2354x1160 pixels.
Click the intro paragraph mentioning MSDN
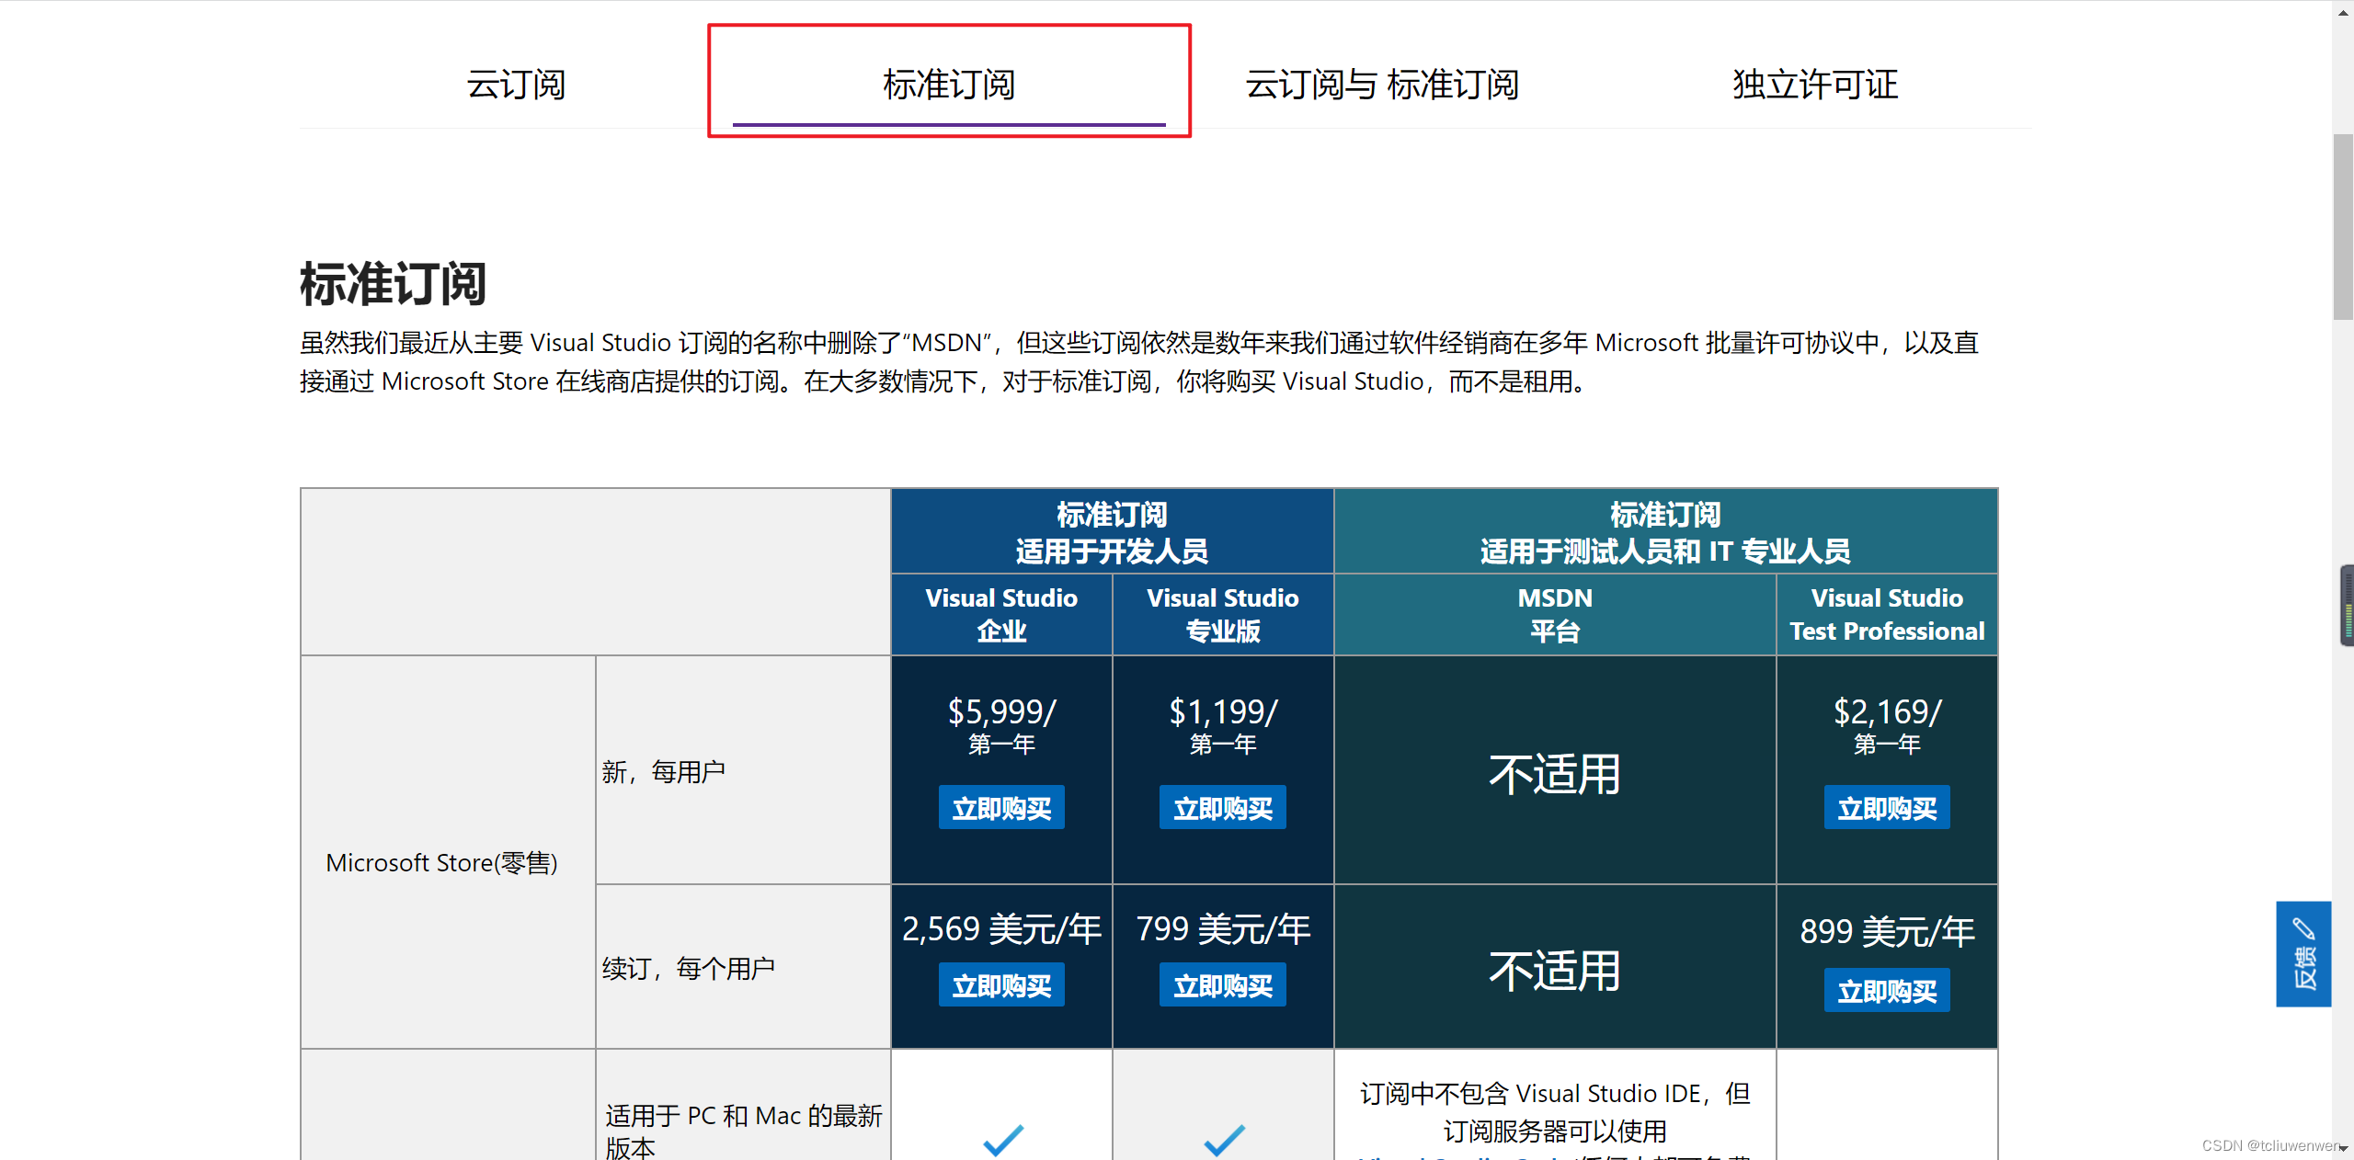[1138, 362]
